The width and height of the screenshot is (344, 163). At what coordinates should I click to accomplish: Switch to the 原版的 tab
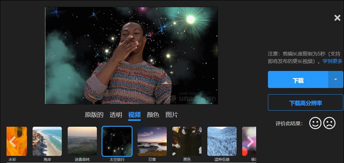click(94, 115)
